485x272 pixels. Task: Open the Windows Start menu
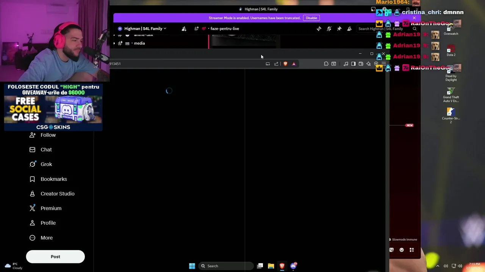point(192,266)
